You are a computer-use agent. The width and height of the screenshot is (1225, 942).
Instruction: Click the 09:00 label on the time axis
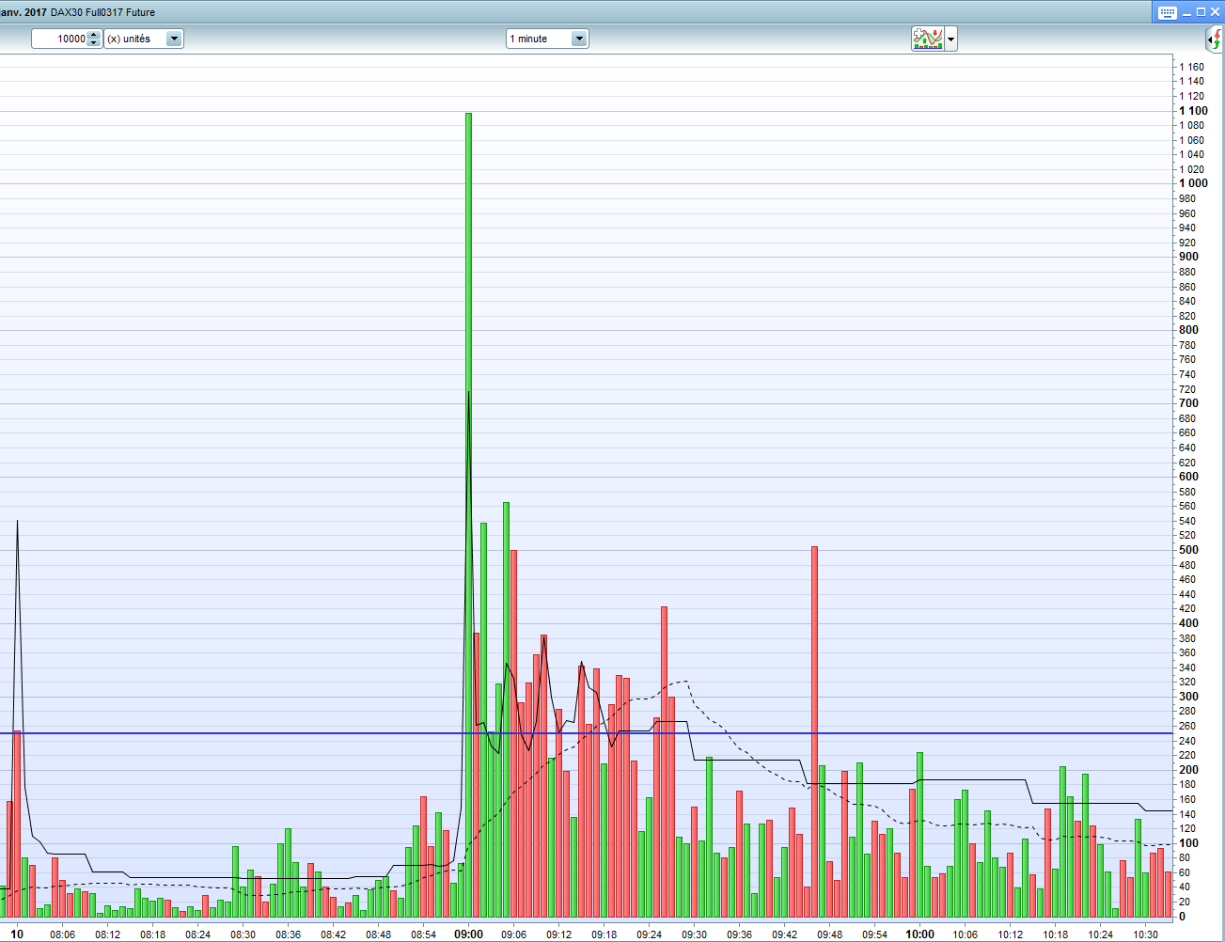click(x=469, y=934)
